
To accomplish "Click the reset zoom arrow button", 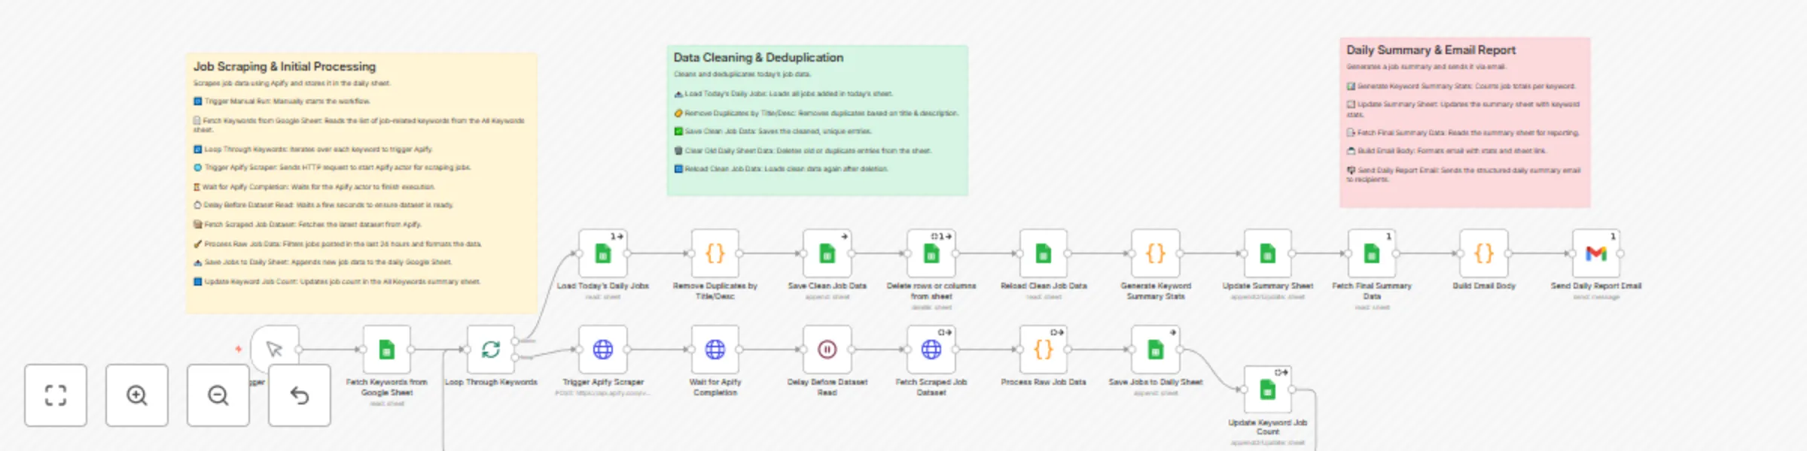I will pyautogui.click(x=300, y=395).
